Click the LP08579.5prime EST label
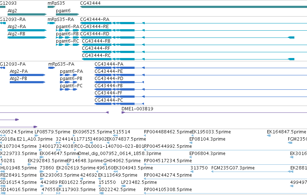The height and width of the screenshot is (195, 307). point(52,132)
